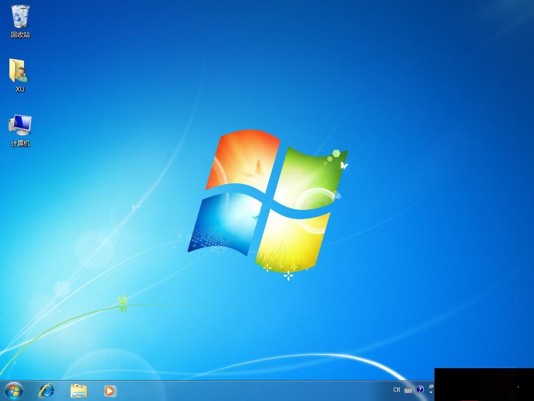
Task: Launch Internet Explorer from the taskbar
Action: (x=46, y=390)
